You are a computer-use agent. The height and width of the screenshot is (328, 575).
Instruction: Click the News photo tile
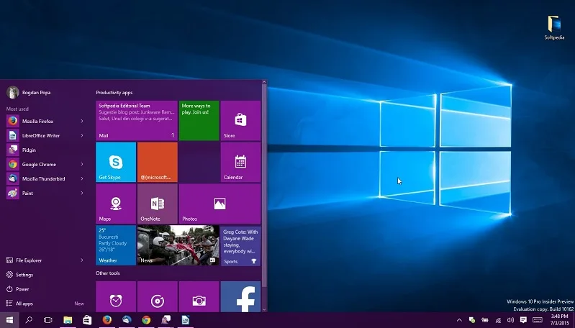pyautogui.click(x=178, y=245)
